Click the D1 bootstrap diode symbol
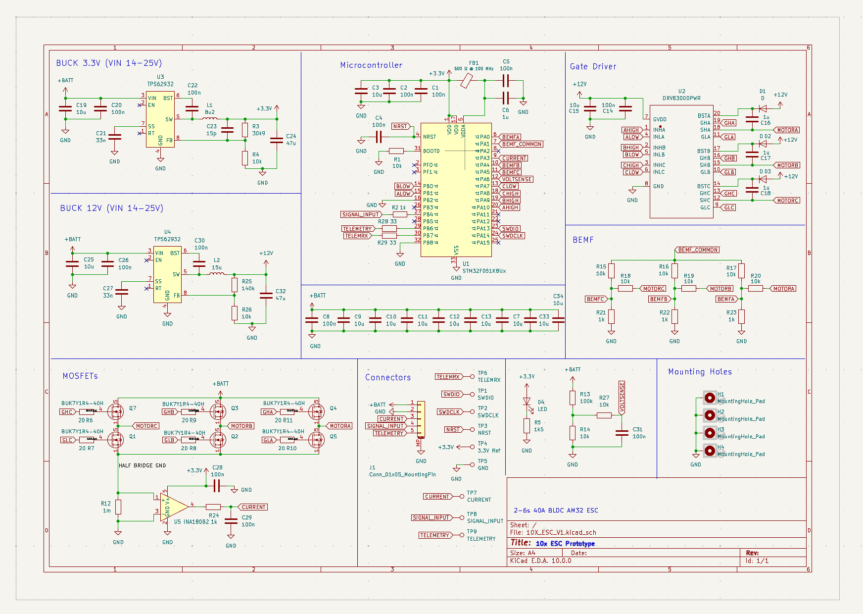 click(763, 108)
